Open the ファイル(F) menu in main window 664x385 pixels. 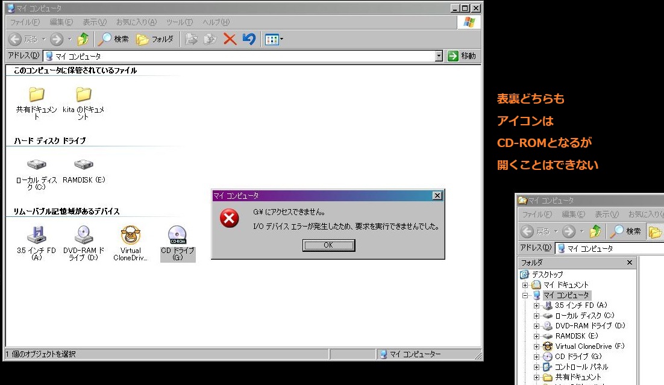pos(25,22)
